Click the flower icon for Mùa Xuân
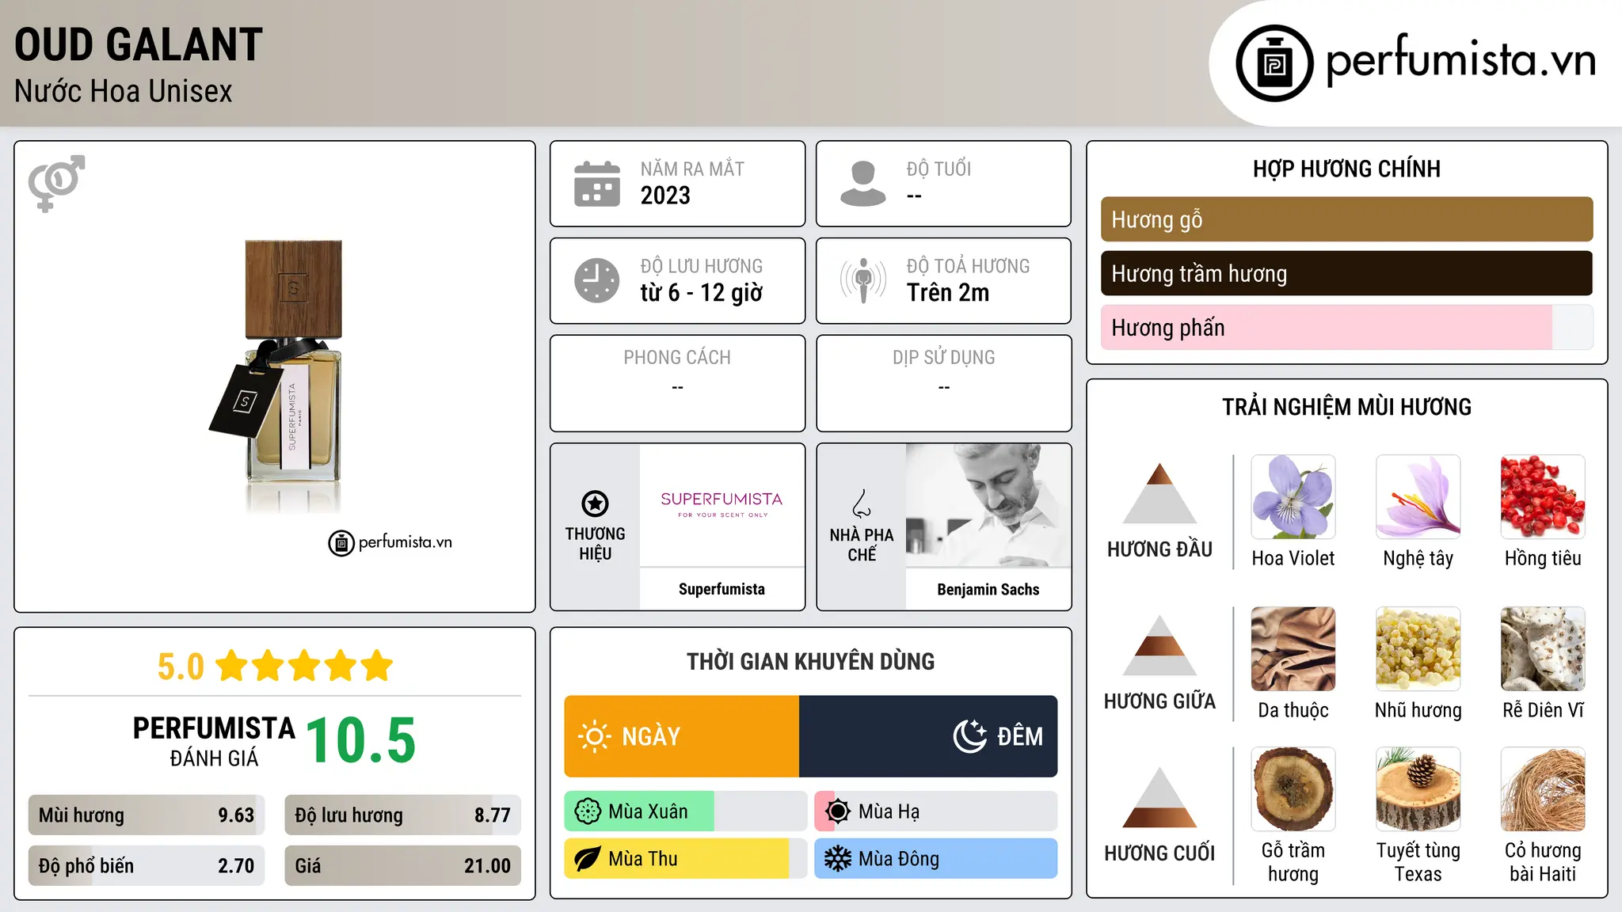Image resolution: width=1622 pixels, height=912 pixels. click(588, 811)
